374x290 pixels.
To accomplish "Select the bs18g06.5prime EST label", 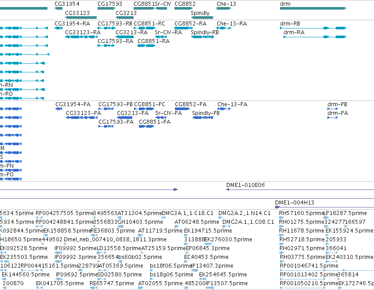I will point(171,275).
